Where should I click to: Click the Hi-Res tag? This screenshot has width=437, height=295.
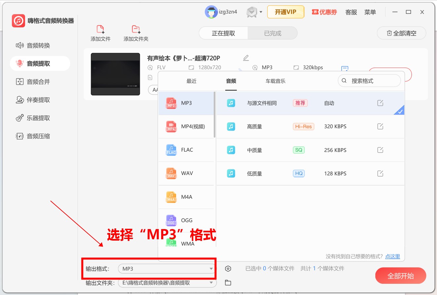(x=303, y=127)
